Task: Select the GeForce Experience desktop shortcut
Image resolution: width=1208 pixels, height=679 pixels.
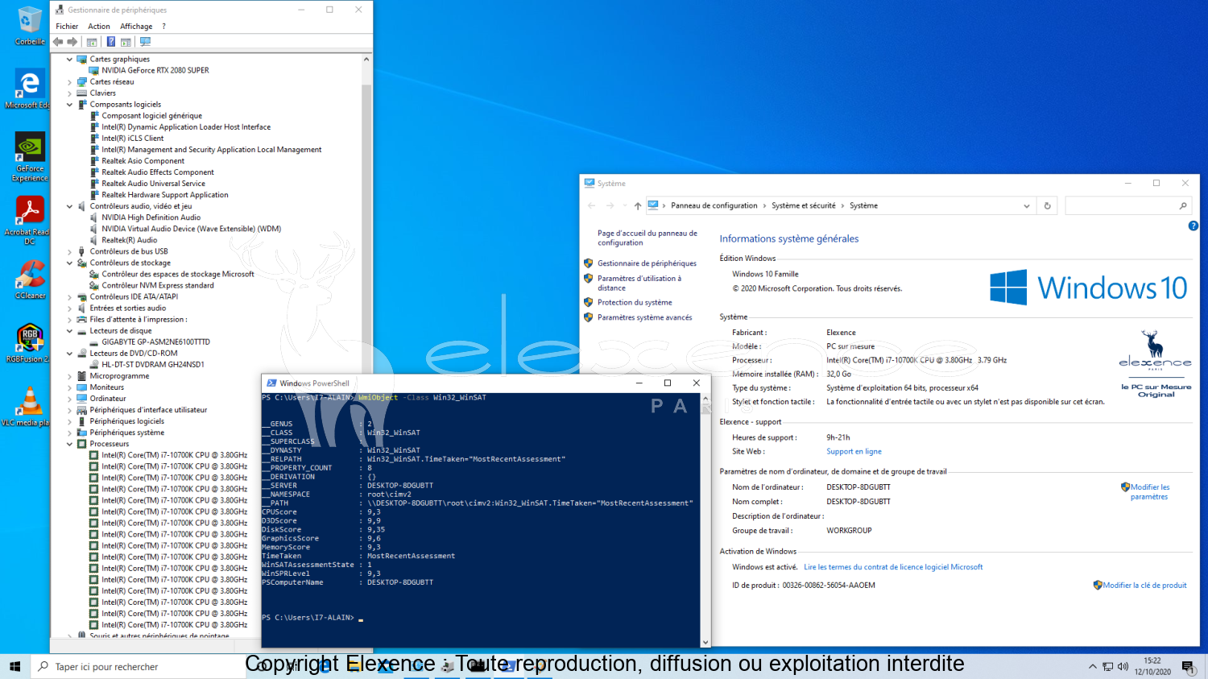Action: click(x=30, y=157)
